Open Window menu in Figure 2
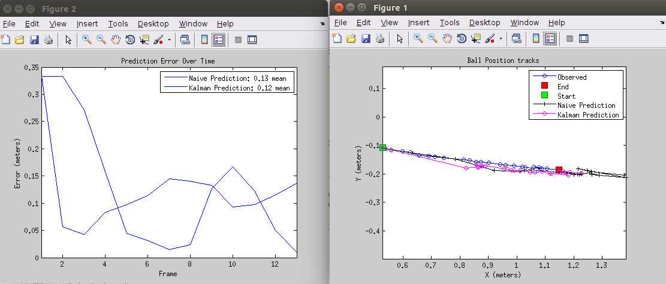 coord(193,24)
